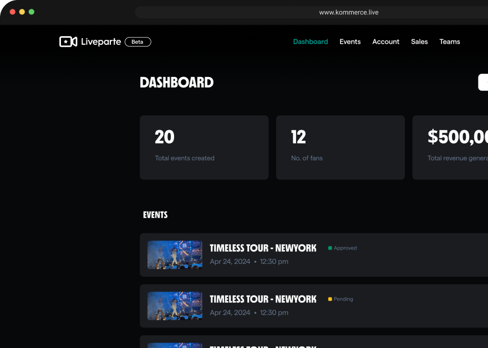
Task: Click the yellow Pending status indicator
Action: [x=340, y=299]
